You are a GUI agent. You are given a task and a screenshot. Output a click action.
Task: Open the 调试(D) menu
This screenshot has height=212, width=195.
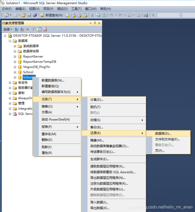(62, 9)
